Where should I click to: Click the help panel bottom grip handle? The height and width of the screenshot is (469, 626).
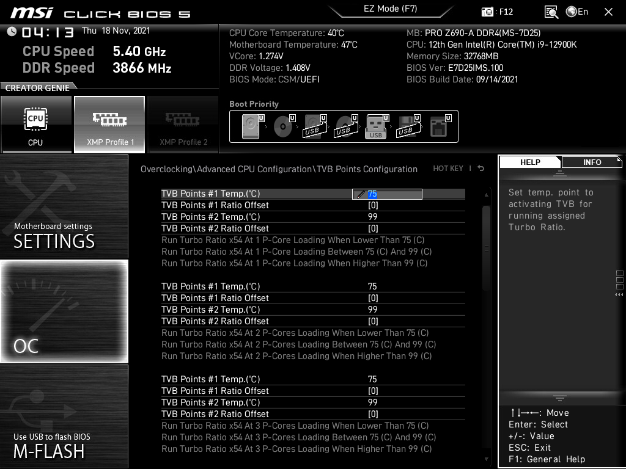pyautogui.click(x=560, y=398)
